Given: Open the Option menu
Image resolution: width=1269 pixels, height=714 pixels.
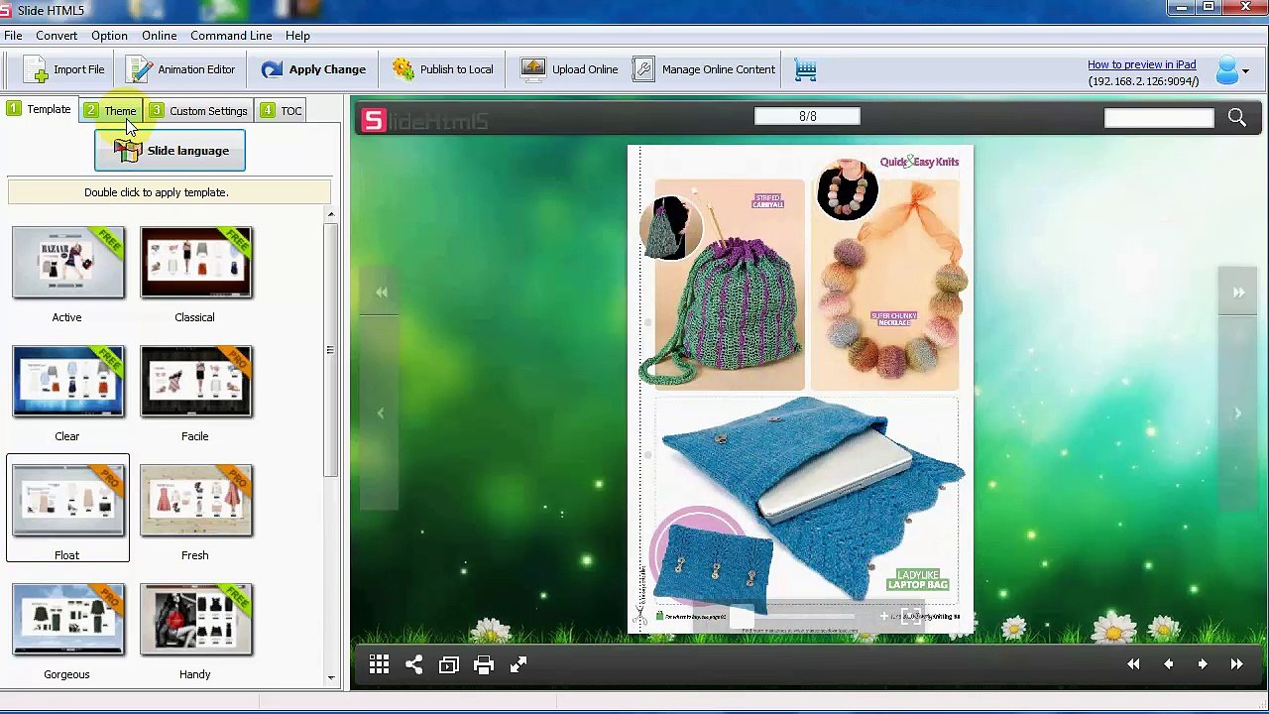Looking at the screenshot, I should coord(109,36).
